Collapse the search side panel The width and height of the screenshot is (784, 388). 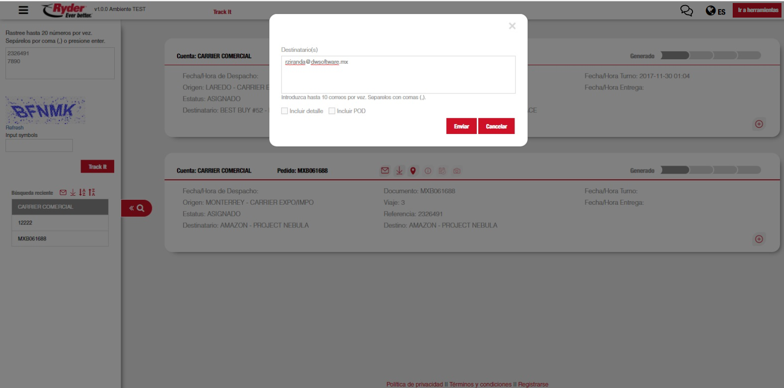pos(136,208)
